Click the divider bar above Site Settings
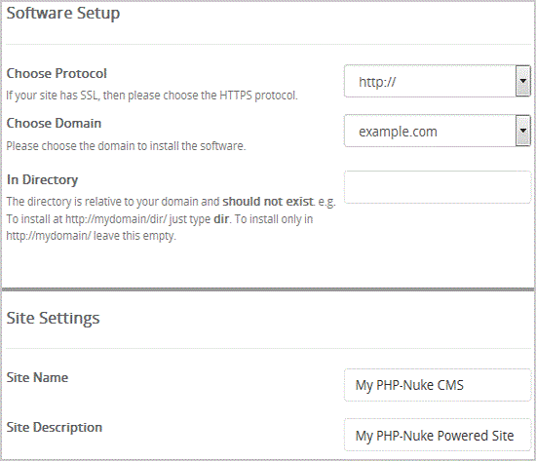The image size is (536, 461). coord(268,289)
